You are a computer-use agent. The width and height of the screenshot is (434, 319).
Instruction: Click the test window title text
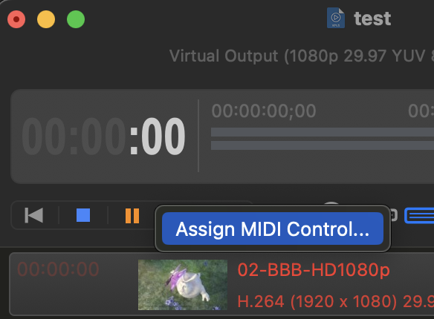coord(372,19)
